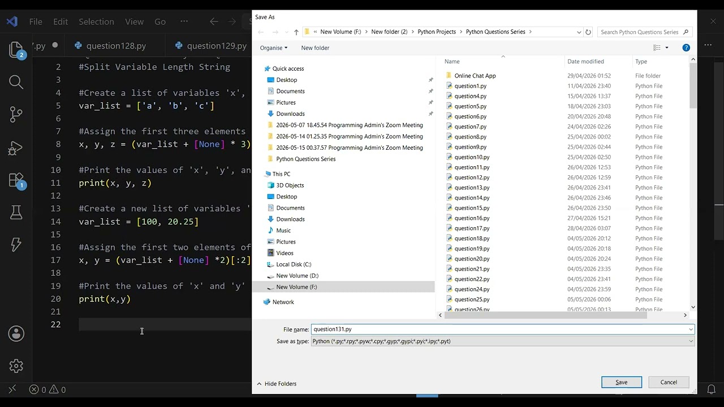The width and height of the screenshot is (724, 407).
Task: Select the question25.py file
Action: [472, 300]
